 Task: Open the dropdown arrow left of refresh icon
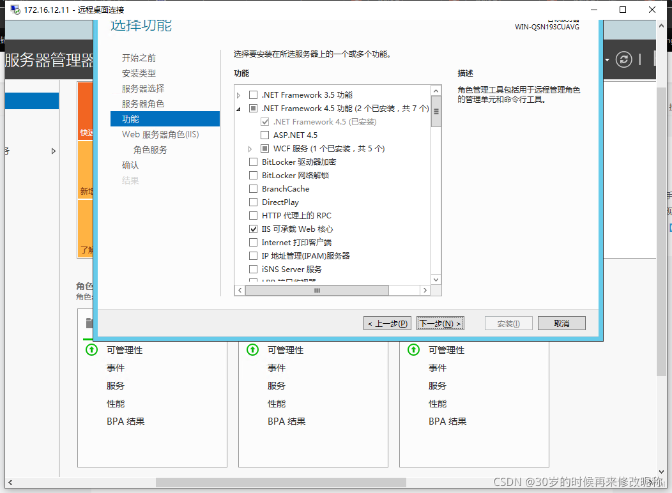[607, 60]
